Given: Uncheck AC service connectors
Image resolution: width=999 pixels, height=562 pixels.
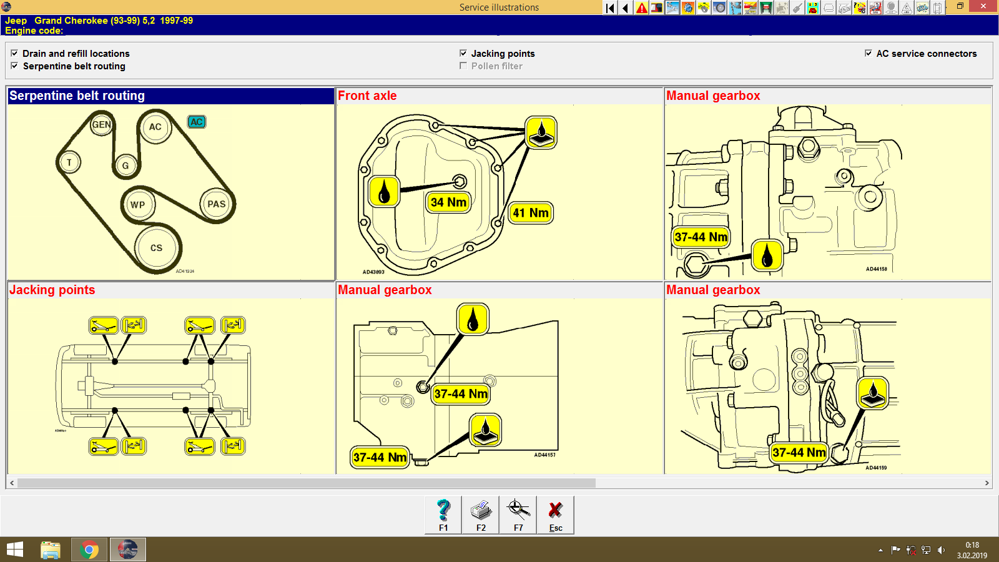Looking at the screenshot, I should click(x=868, y=54).
